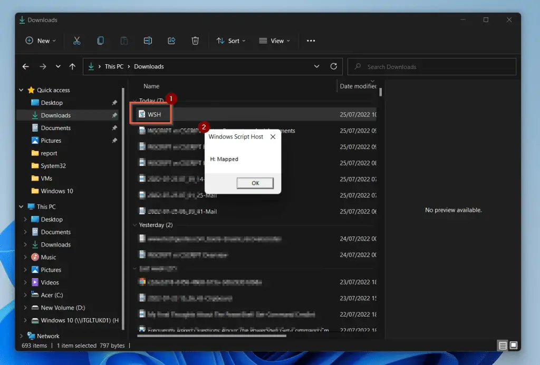Click the Share icon in toolbar
Image resolution: width=540 pixels, height=365 pixels.
(171, 41)
